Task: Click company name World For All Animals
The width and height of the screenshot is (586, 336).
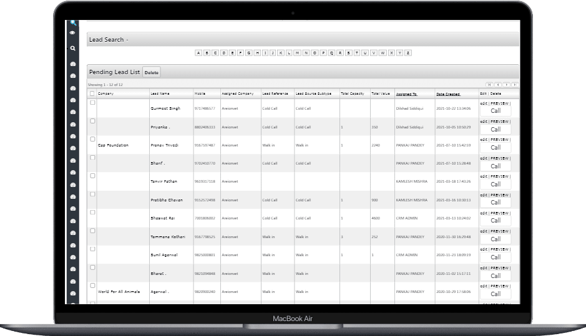Action: tap(119, 292)
